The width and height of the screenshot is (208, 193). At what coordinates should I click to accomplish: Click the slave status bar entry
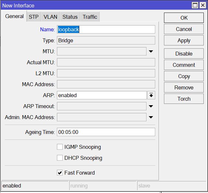coord(172,186)
